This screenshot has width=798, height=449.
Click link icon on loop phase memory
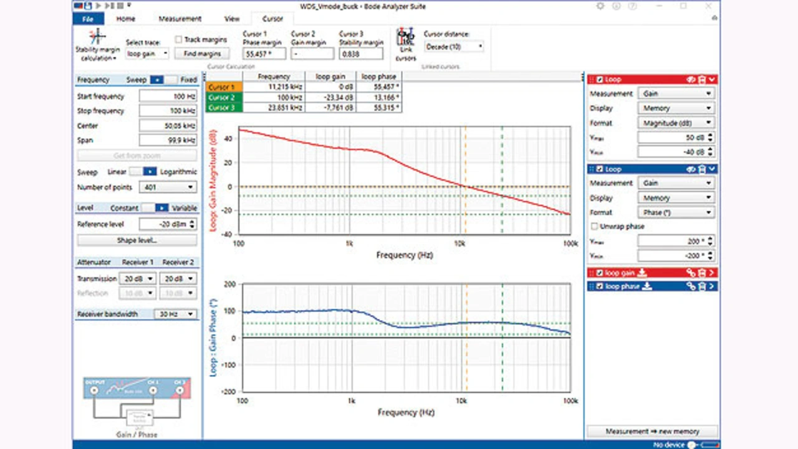click(x=691, y=286)
